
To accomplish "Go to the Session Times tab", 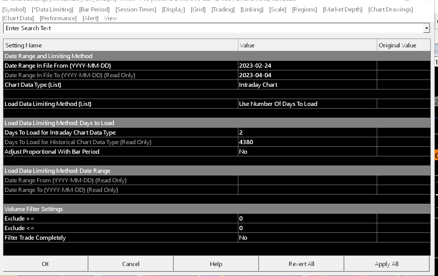I will 136,10.
